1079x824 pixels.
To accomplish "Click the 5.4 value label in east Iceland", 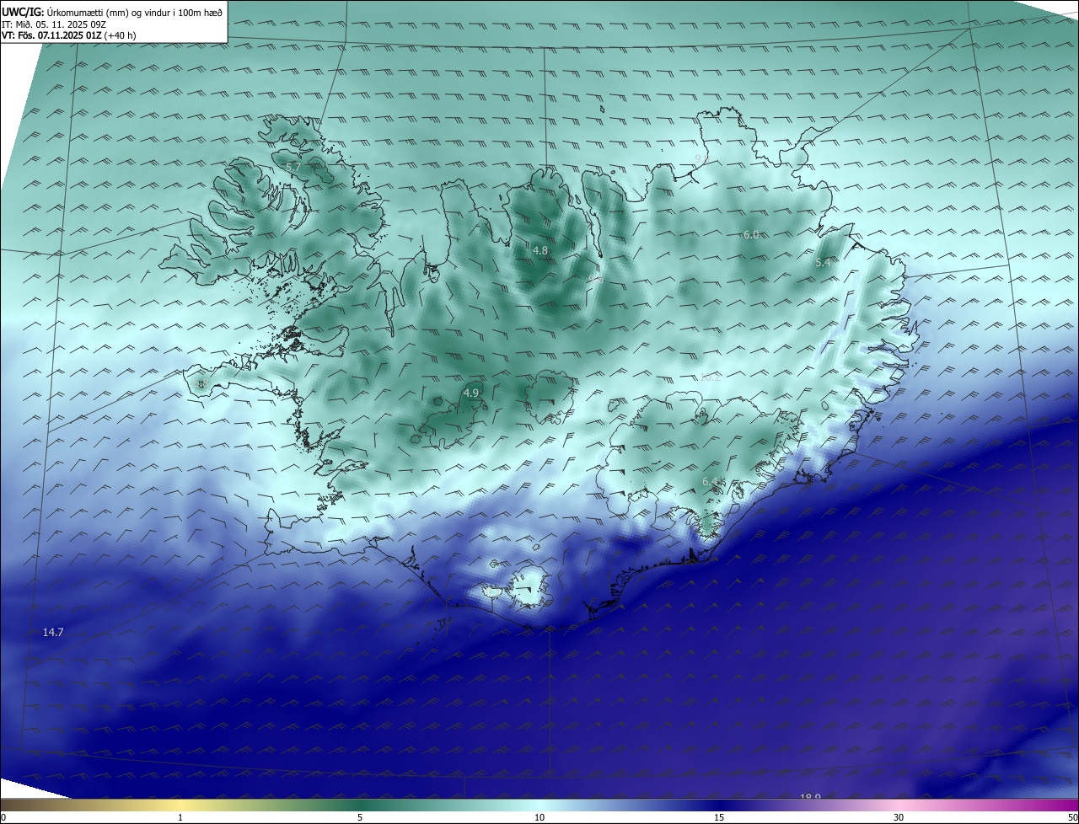I will tap(823, 263).
